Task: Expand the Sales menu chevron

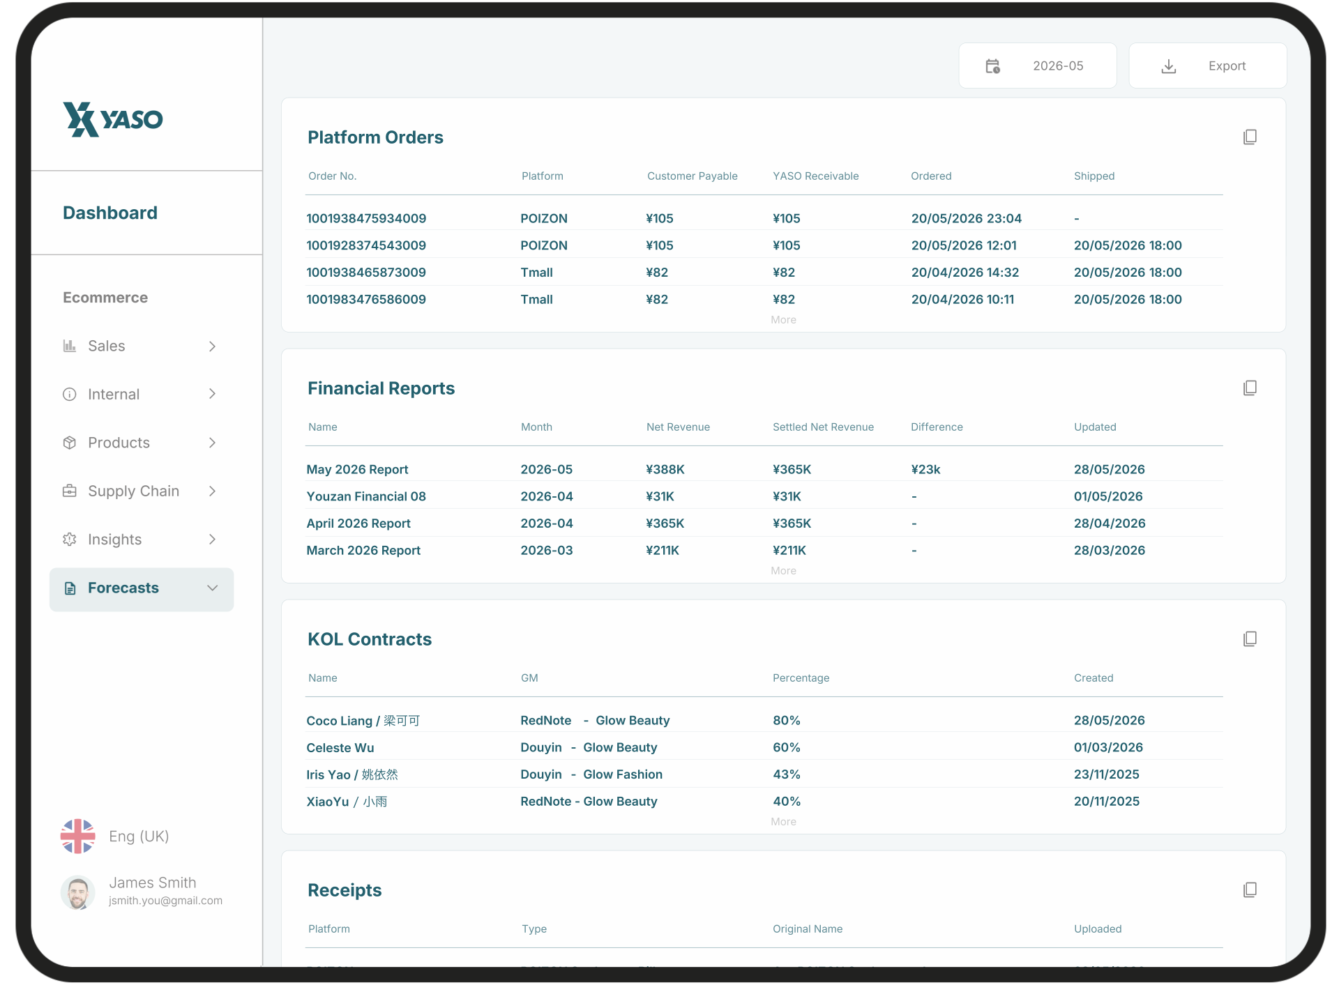Action: [x=212, y=346]
